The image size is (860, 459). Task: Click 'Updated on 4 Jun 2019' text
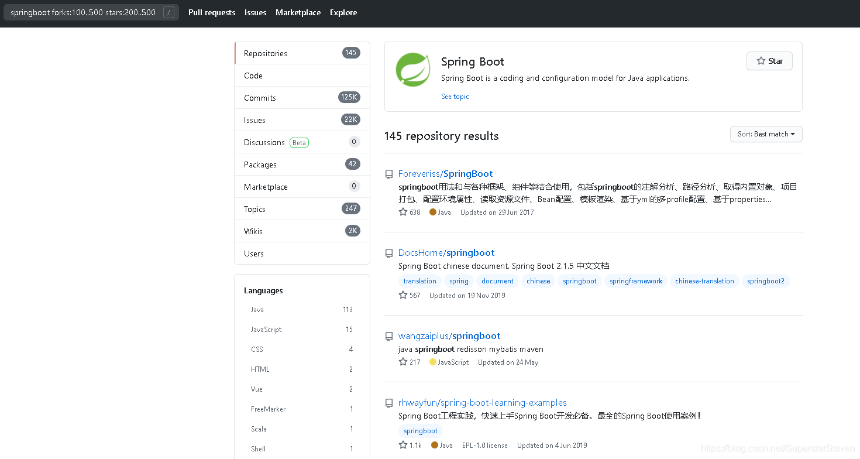552,446
